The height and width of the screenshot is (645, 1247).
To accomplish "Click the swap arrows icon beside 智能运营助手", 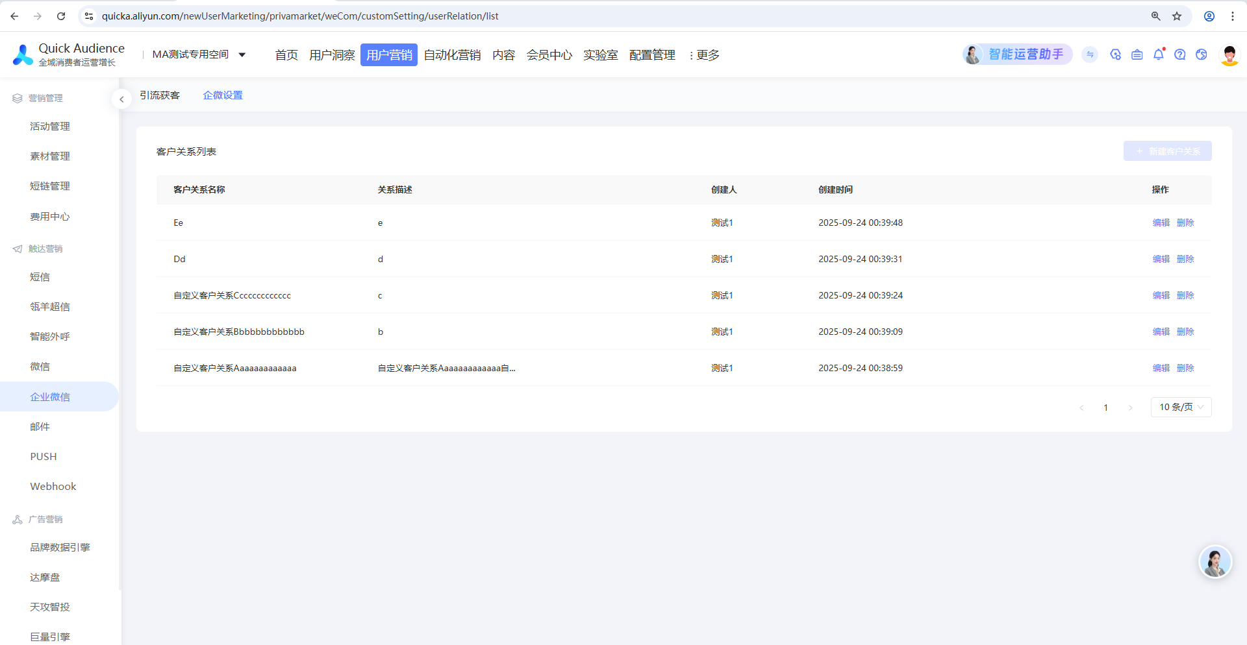I will 1090,55.
